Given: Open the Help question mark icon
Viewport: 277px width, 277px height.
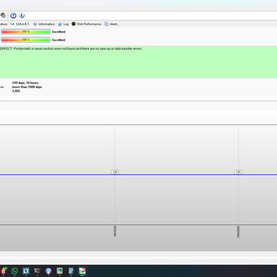Looking at the screenshot, I should coord(13,16).
